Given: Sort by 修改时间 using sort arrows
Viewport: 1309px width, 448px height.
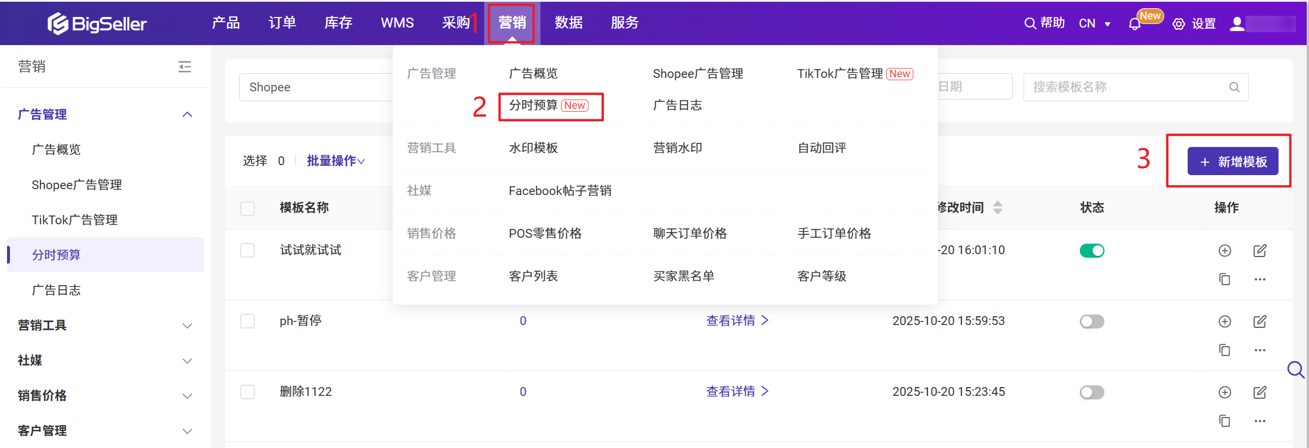Looking at the screenshot, I should [998, 207].
